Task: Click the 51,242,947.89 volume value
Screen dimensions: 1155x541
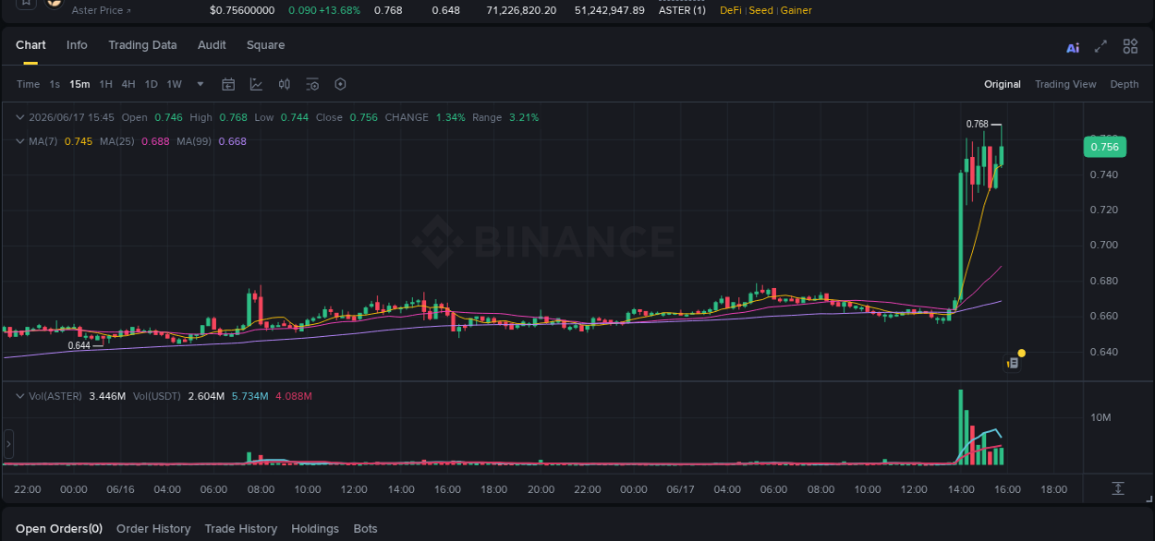Action: coord(609,10)
